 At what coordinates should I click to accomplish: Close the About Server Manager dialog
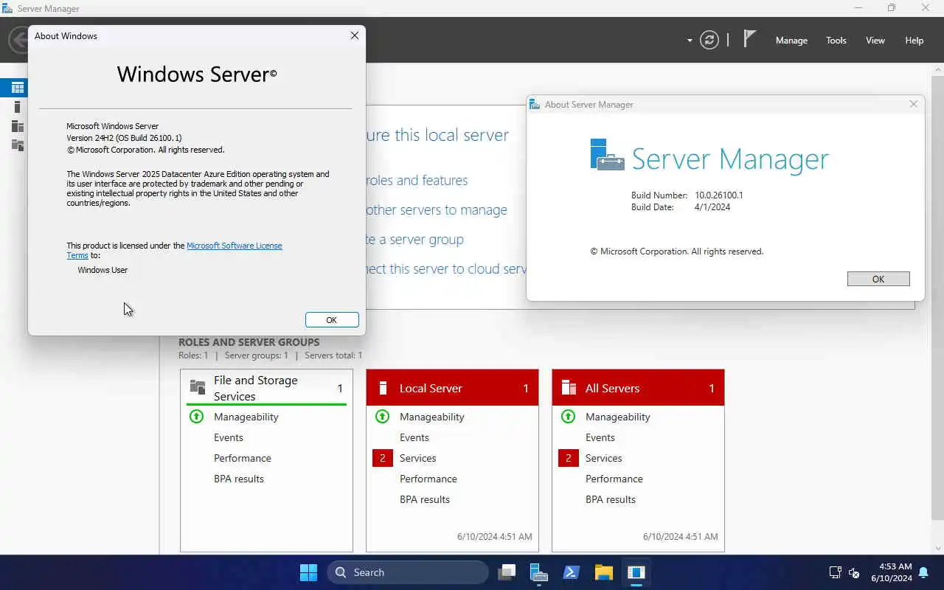(914, 104)
